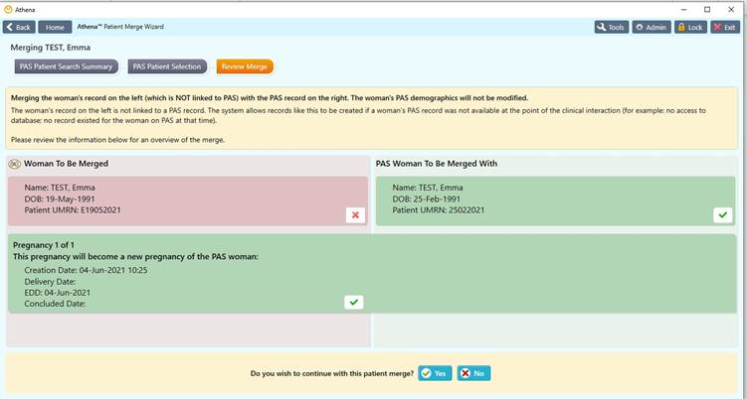Click Patient UMRN: 25022021 text
This screenshot has width=747, height=399.
(439, 210)
